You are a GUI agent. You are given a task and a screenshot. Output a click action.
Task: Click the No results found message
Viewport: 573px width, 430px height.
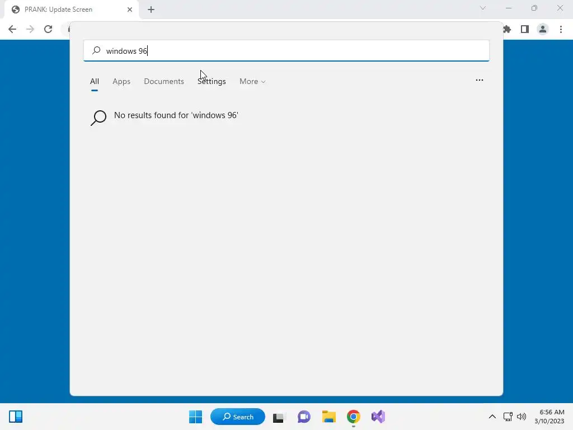pyautogui.click(x=176, y=115)
